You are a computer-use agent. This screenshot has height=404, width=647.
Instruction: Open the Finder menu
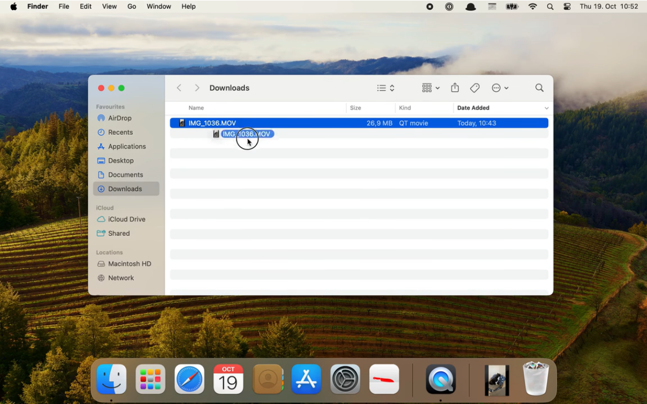coord(37,6)
